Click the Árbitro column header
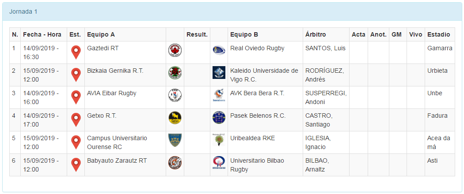Image resolution: width=464 pixels, height=194 pixels. pos(316,34)
